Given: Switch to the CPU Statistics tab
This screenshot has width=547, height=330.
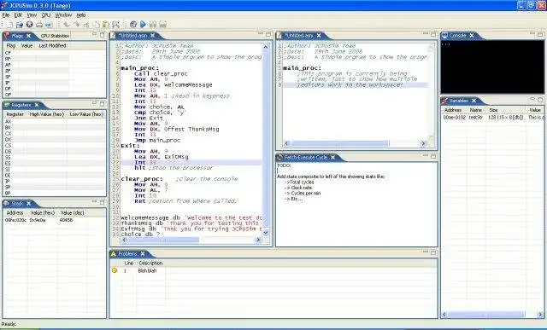Looking at the screenshot, I should coord(55,36).
